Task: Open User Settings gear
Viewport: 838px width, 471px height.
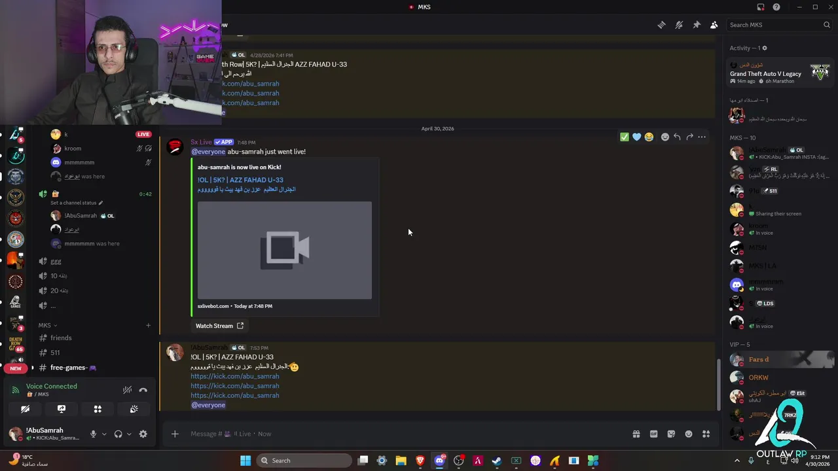Action: tap(143, 434)
